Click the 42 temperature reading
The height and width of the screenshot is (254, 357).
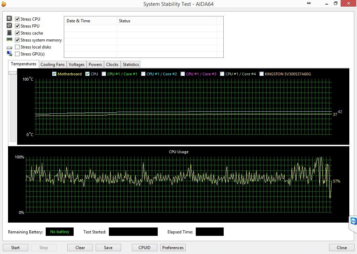pyautogui.click(x=340, y=112)
